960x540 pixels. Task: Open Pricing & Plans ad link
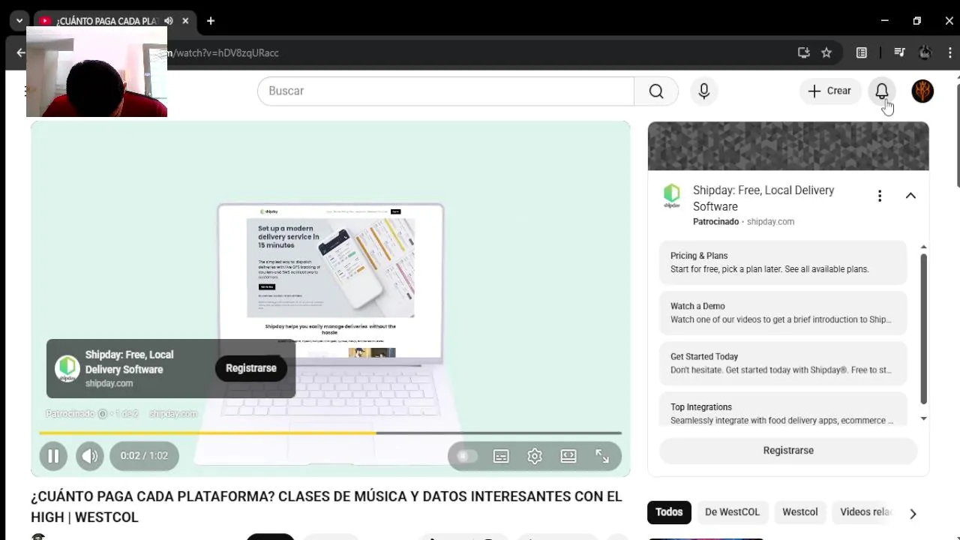coord(783,262)
